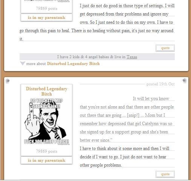
Task: Expand the 'more about' triangle arrow
Action: click(23, 63)
